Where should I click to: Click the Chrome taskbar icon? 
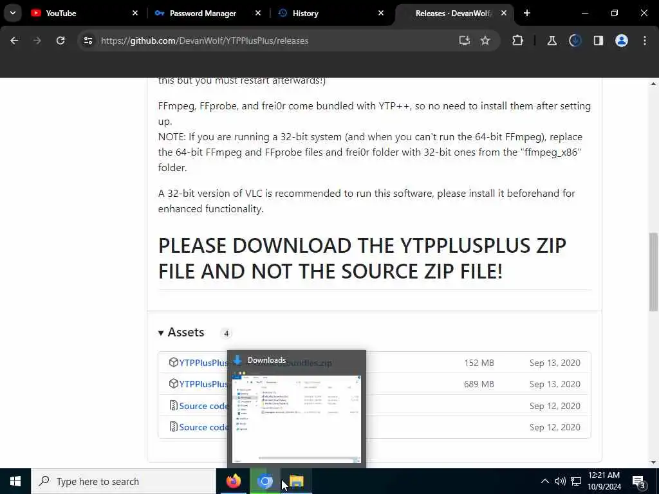[265, 481]
